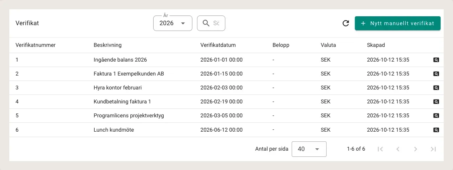Click date 2026-01-01 00:00
This screenshot has width=453, height=170.
pyautogui.click(x=221, y=60)
